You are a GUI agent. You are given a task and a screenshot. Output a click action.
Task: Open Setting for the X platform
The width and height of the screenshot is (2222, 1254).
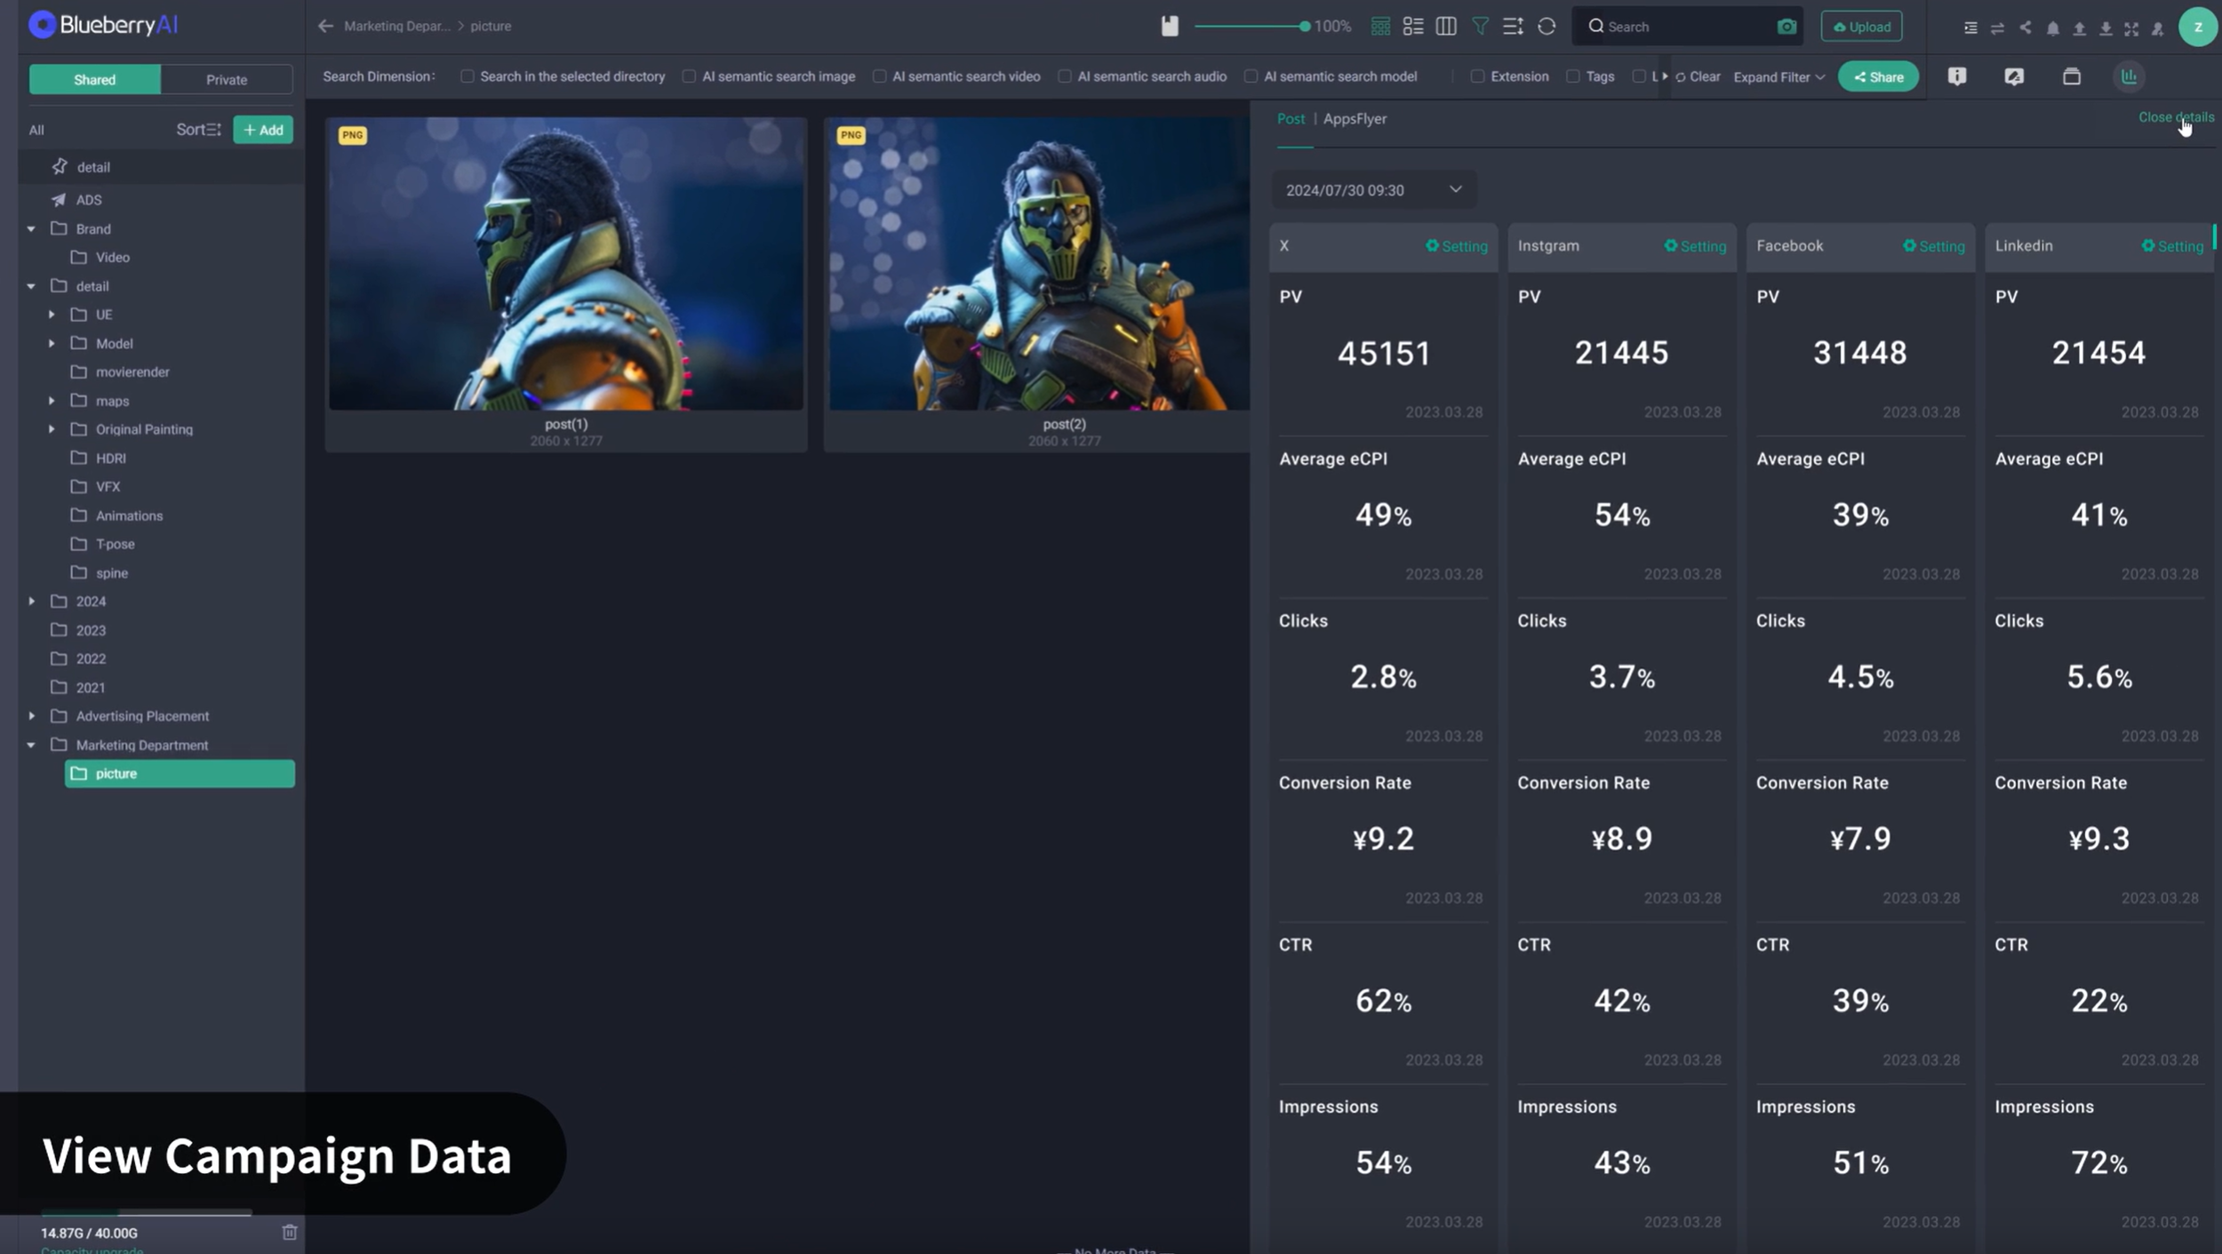tap(1457, 246)
